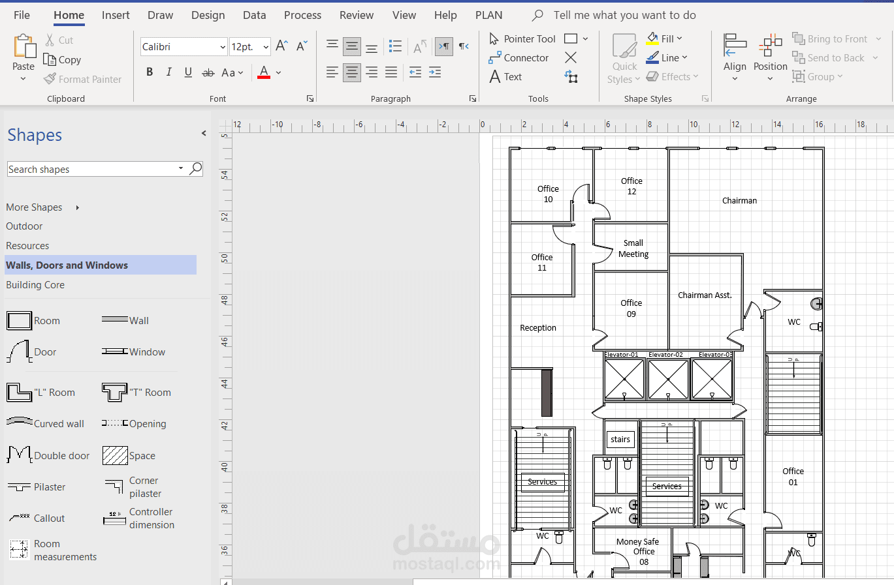Select the Text tool
Screen dimensions: 894x585
pyautogui.click(x=506, y=77)
